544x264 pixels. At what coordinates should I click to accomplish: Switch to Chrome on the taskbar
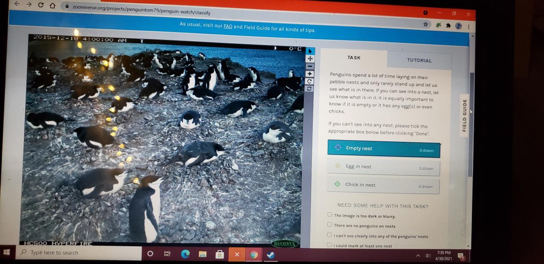click(254, 255)
